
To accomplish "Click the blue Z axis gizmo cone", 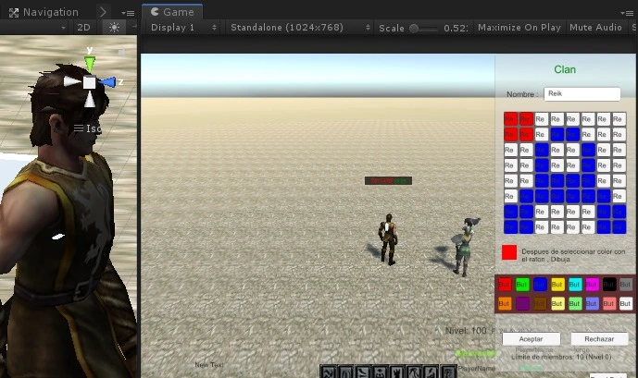I will tap(107, 82).
